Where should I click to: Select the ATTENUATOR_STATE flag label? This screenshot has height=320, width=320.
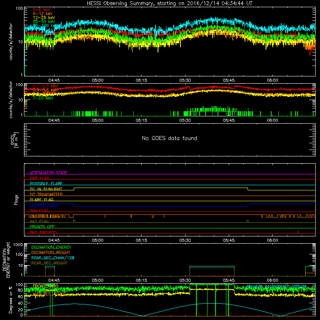pyautogui.click(x=48, y=173)
